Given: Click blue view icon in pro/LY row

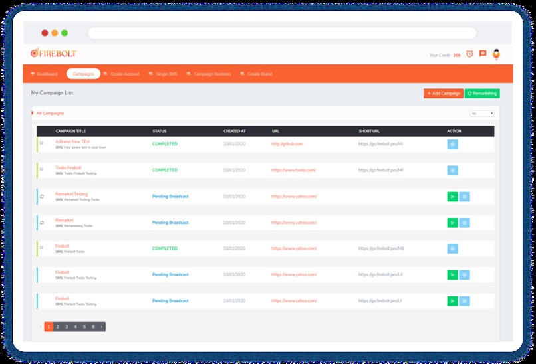Looking at the screenshot, I should [464, 301].
